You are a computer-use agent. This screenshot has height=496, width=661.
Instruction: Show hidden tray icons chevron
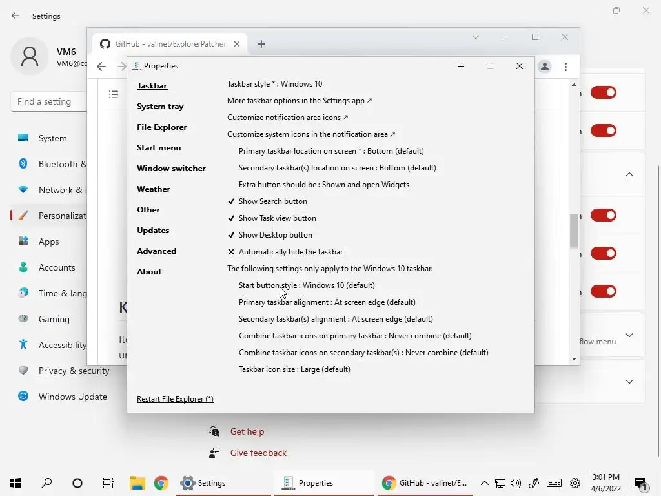[485, 483]
